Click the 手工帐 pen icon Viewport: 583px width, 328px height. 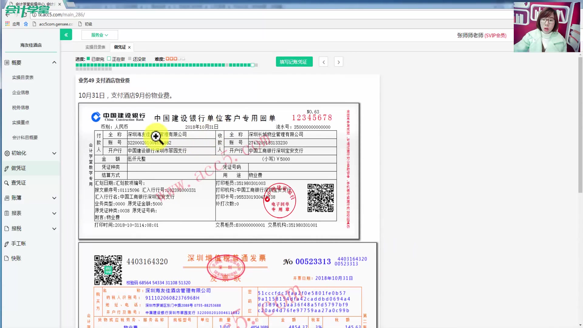[7, 243]
